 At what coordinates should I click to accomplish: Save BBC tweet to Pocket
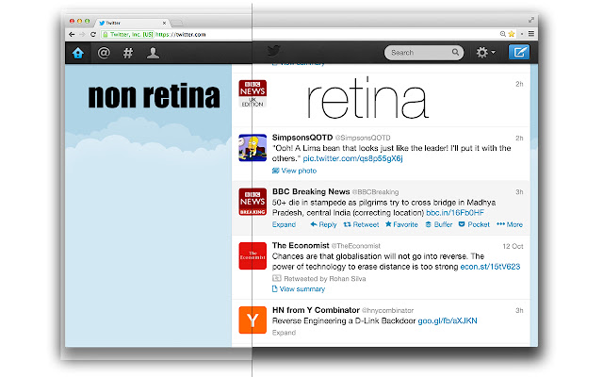(x=474, y=224)
